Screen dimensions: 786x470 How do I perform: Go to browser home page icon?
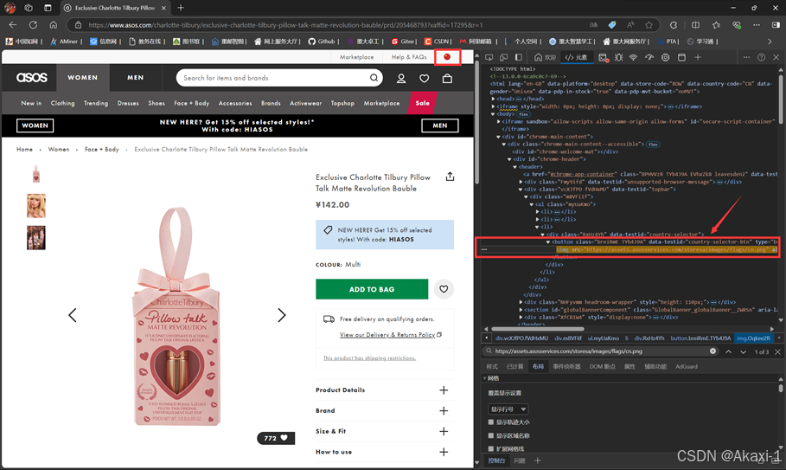pos(53,24)
